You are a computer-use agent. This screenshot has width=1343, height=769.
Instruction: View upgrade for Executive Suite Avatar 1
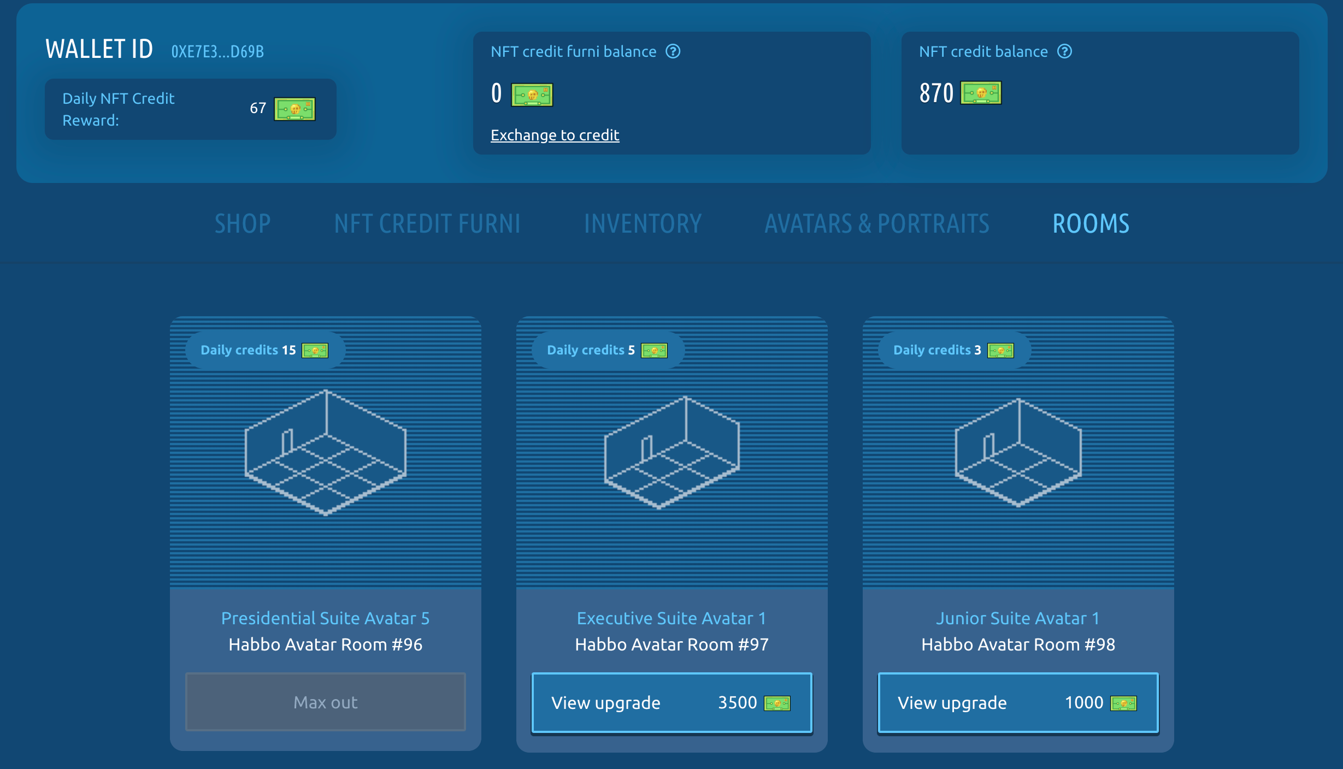pyautogui.click(x=672, y=703)
